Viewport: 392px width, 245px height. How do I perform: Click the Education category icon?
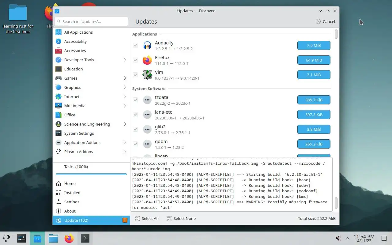click(58, 69)
